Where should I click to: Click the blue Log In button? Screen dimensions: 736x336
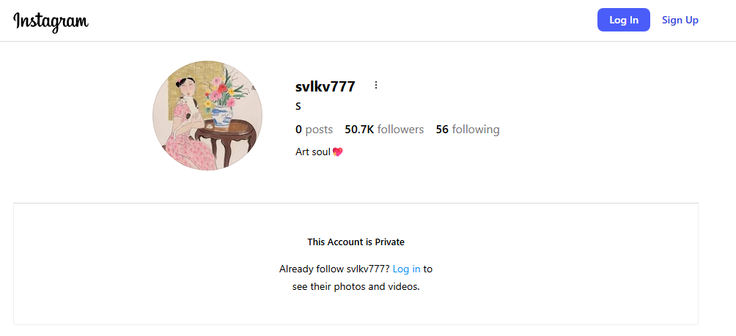click(x=623, y=20)
